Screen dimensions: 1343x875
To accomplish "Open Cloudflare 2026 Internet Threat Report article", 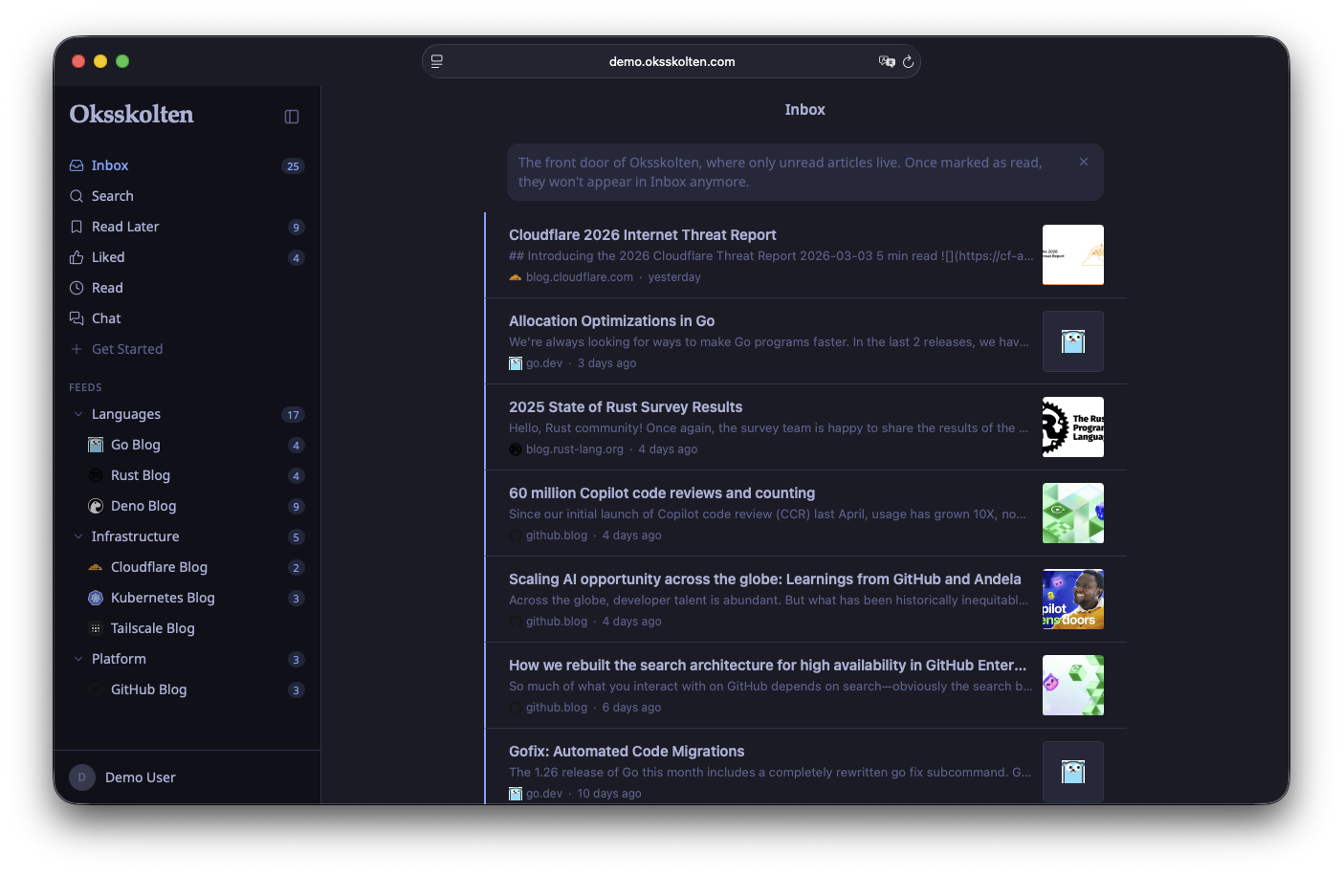I will tap(642, 235).
